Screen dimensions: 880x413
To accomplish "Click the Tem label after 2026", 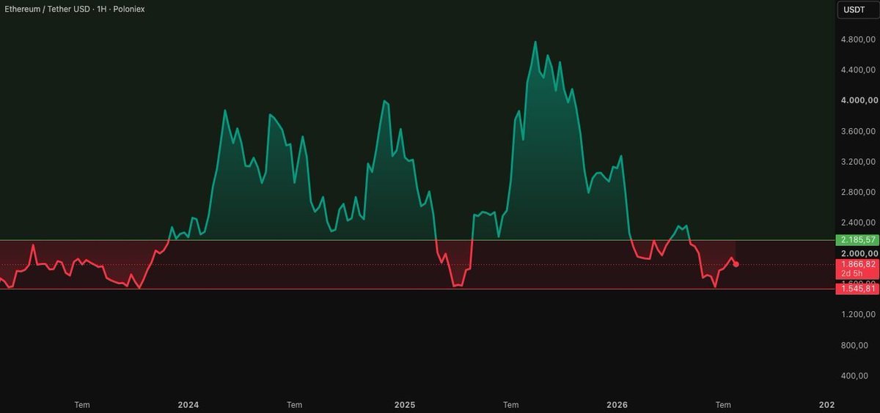I will [723, 405].
